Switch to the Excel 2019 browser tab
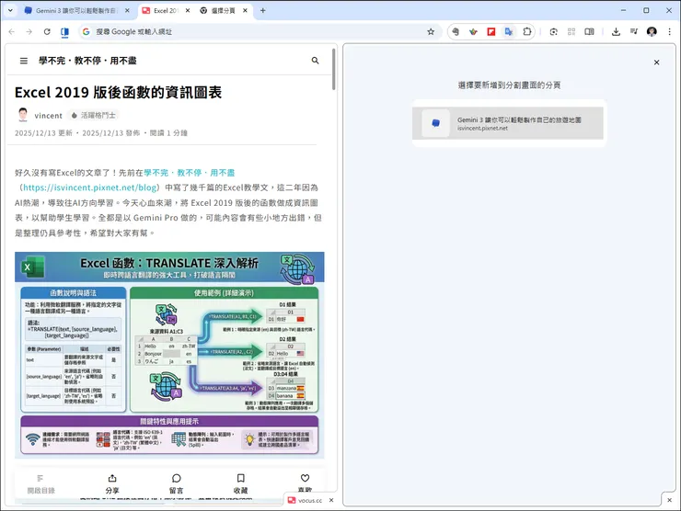The image size is (681, 511). click(x=166, y=10)
